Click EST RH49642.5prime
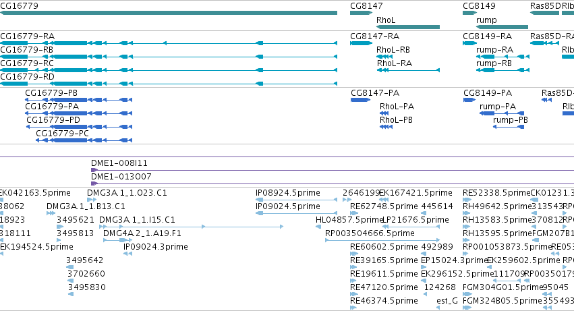 [466, 213]
